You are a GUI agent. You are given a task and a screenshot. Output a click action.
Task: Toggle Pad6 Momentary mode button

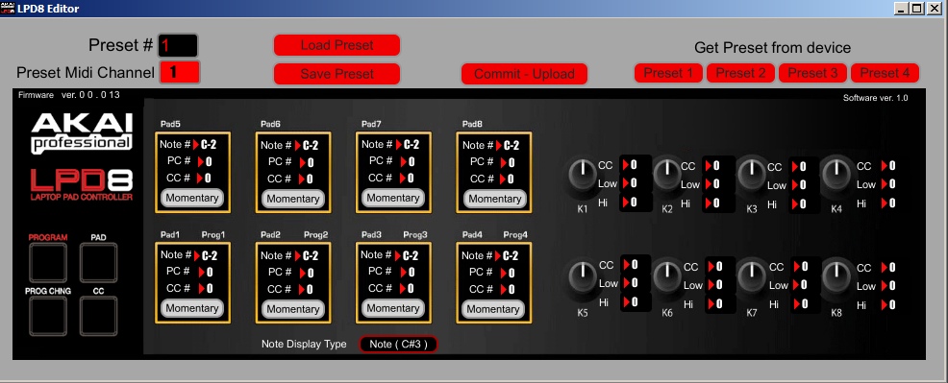click(293, 199)
